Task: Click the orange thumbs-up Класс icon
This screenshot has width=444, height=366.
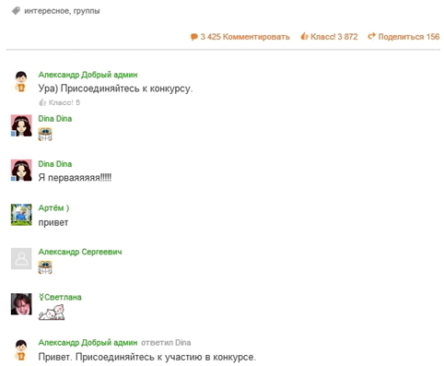Action: coord(304,36)
